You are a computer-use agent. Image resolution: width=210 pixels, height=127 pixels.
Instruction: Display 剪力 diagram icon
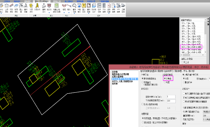click(69, 6)
